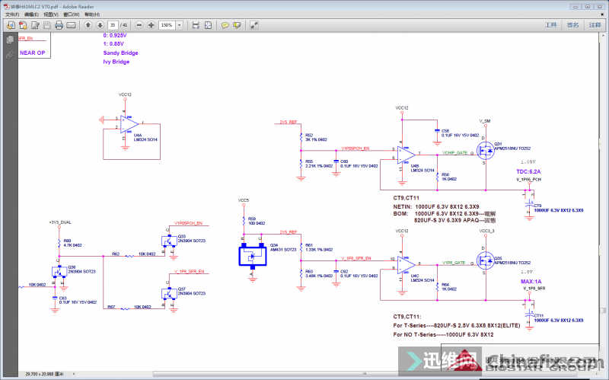Click the zoom in plus button
The height and width of the screenshot is (380, 609).
(x=150, y=25)
